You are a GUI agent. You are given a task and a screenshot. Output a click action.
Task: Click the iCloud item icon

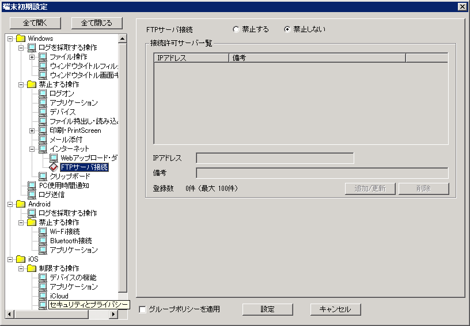click(43, 296)
